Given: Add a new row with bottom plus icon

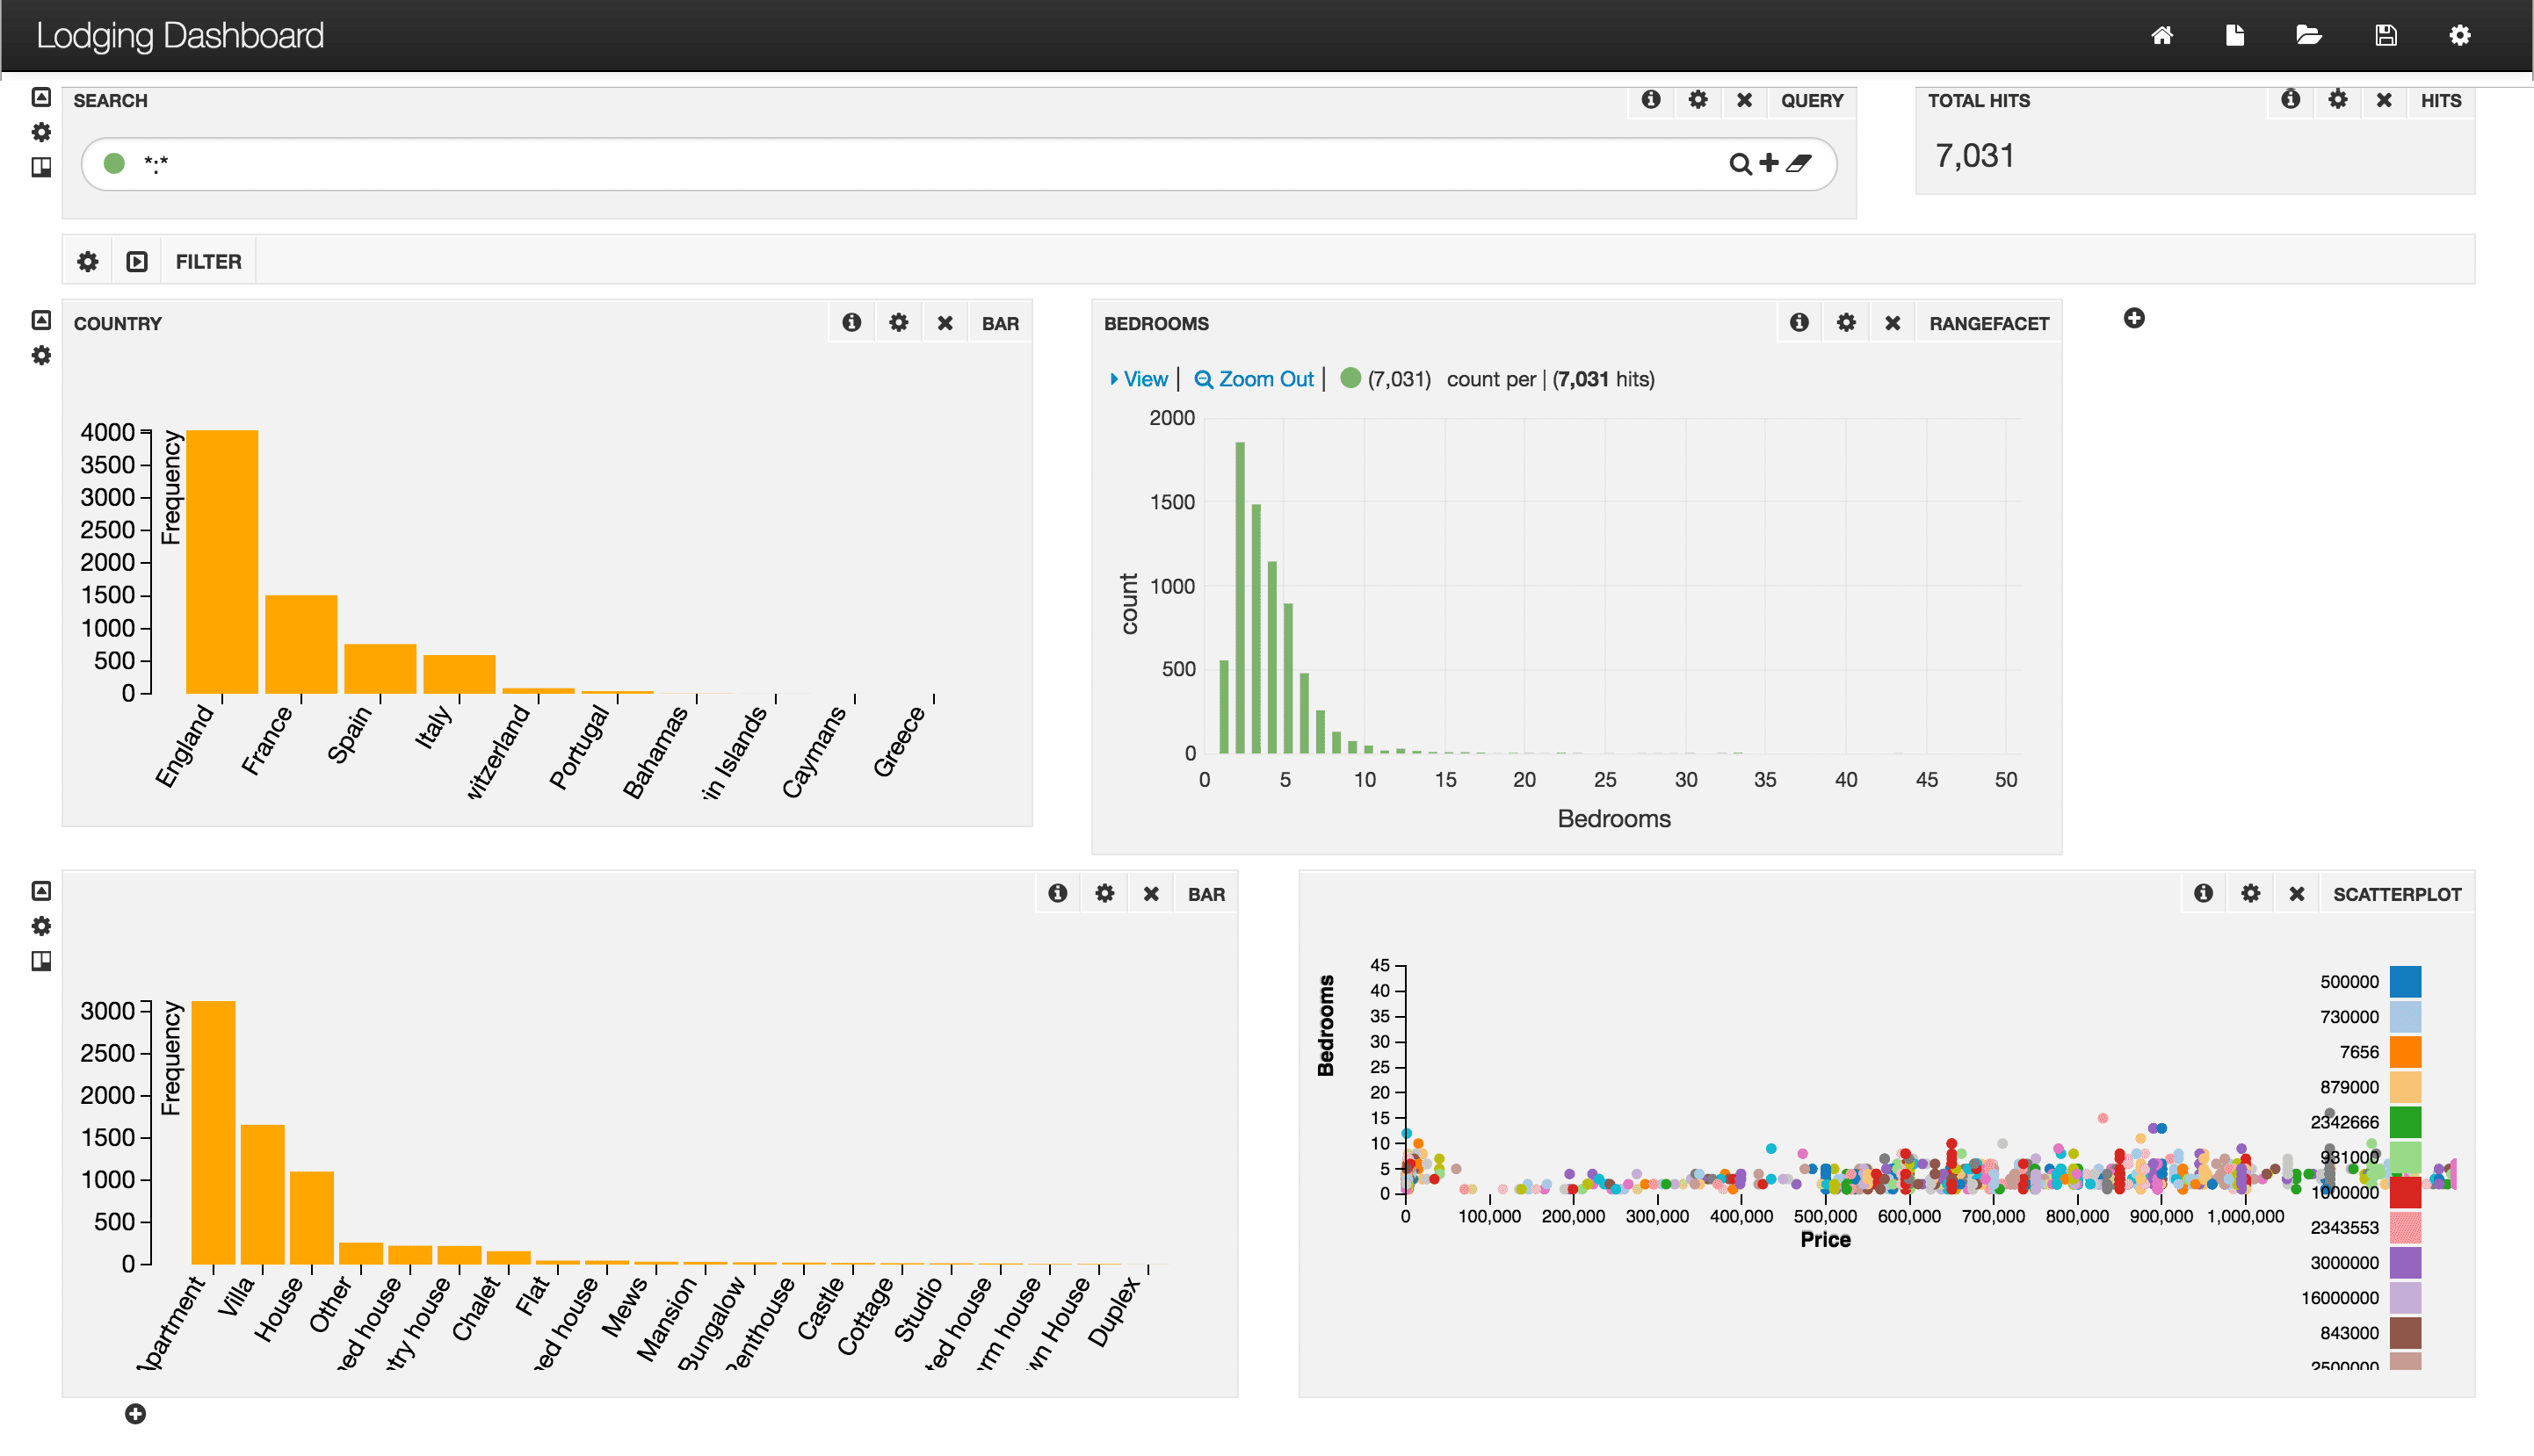Looking at the screenshot, I should coord(135,1414).
